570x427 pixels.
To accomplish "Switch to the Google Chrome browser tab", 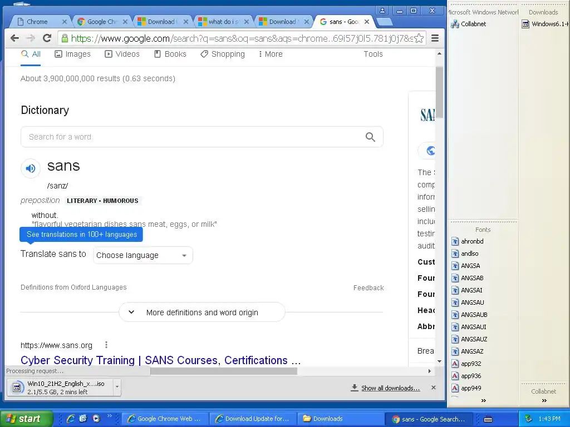I will click(x=102, y=22).
